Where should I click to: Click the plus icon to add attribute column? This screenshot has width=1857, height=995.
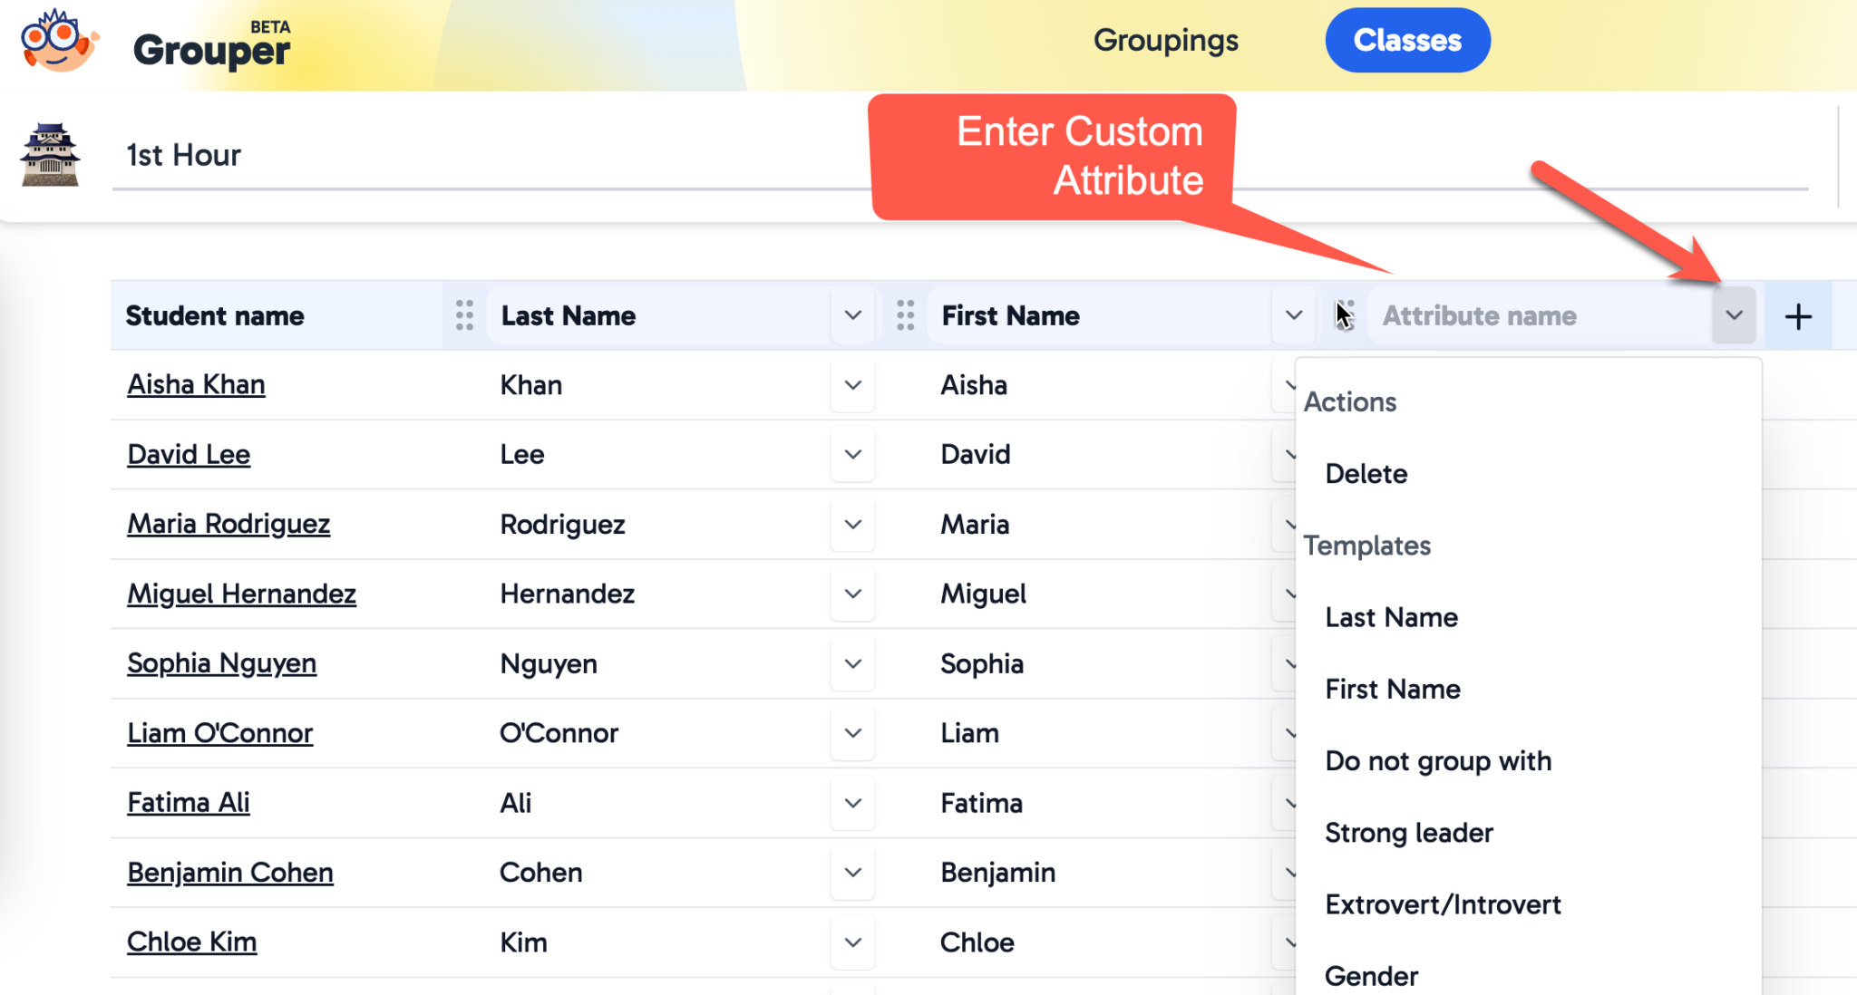[x=1798, y=316]
